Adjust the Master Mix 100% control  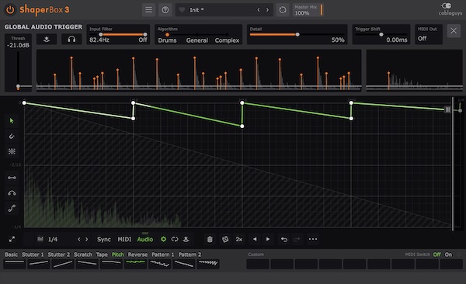click(x=308, y=10)
